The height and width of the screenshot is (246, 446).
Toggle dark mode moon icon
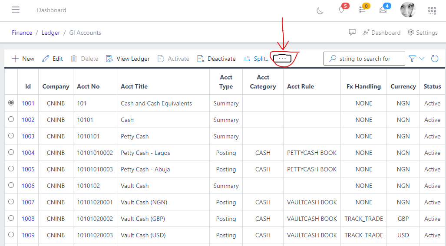point(320,11)
